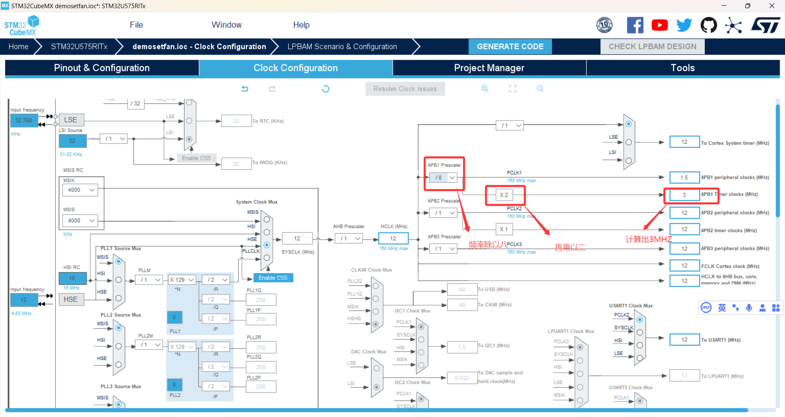785x417 pixels.
Task: Open the MSIS 4000 range dropdown
Action: coord(80,221)
